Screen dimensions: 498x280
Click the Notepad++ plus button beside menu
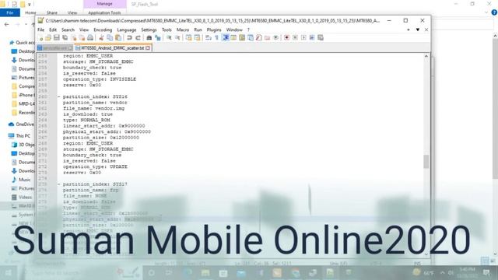tap(408, 30)
